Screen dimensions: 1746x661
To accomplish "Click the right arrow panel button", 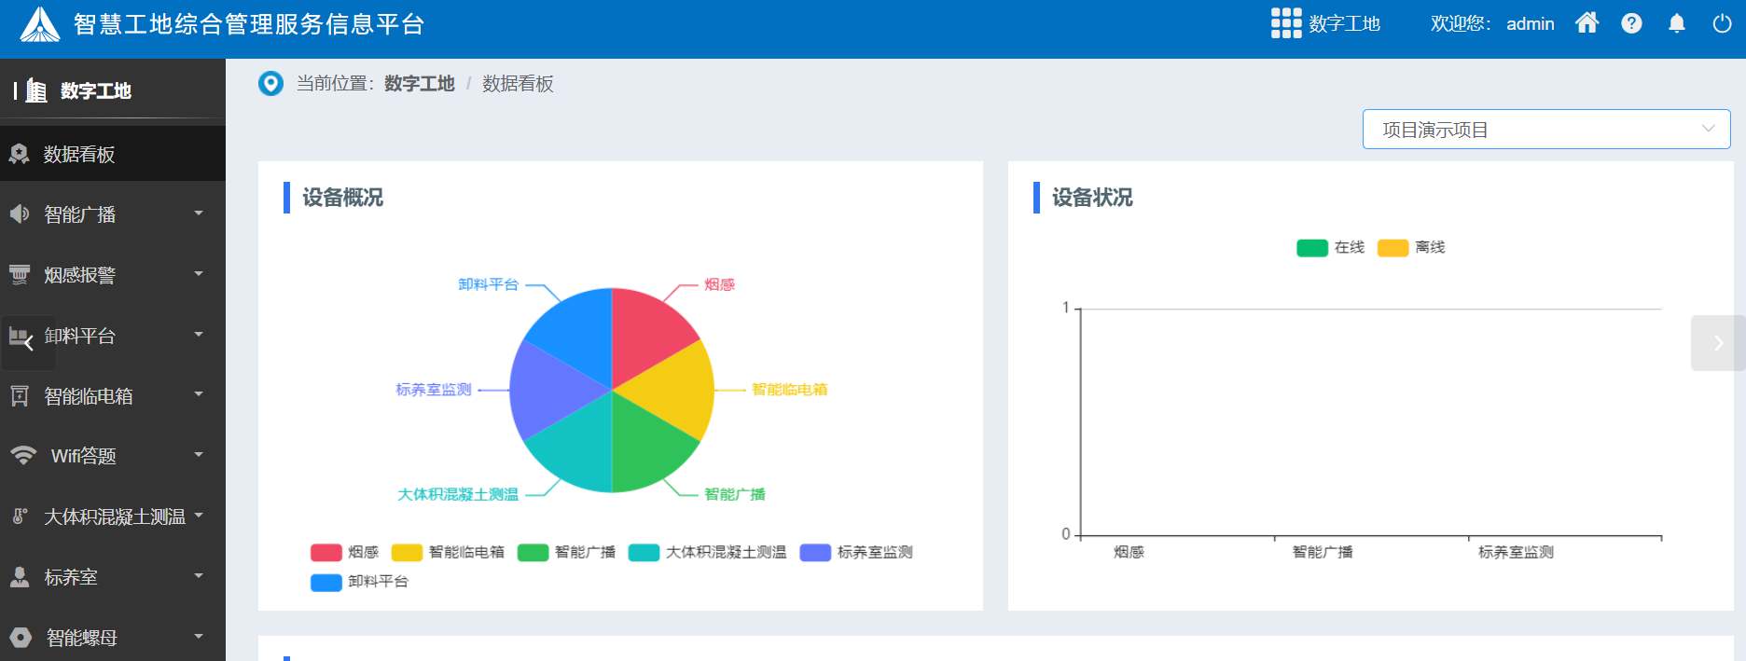I will (1717, 343).
